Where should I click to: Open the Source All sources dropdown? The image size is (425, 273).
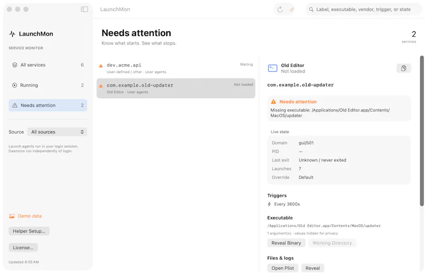click(x=57, y=132)
